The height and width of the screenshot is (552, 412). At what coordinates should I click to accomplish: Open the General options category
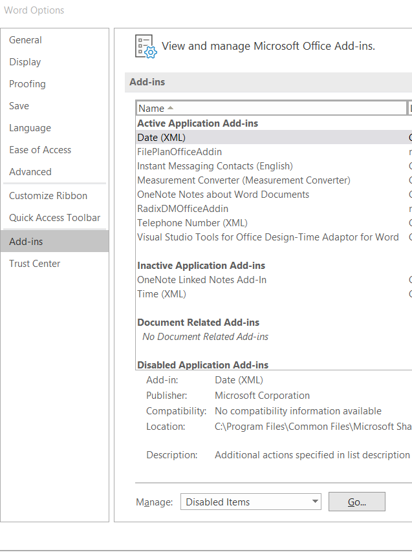pyautogui.click(x=25, y=40)
